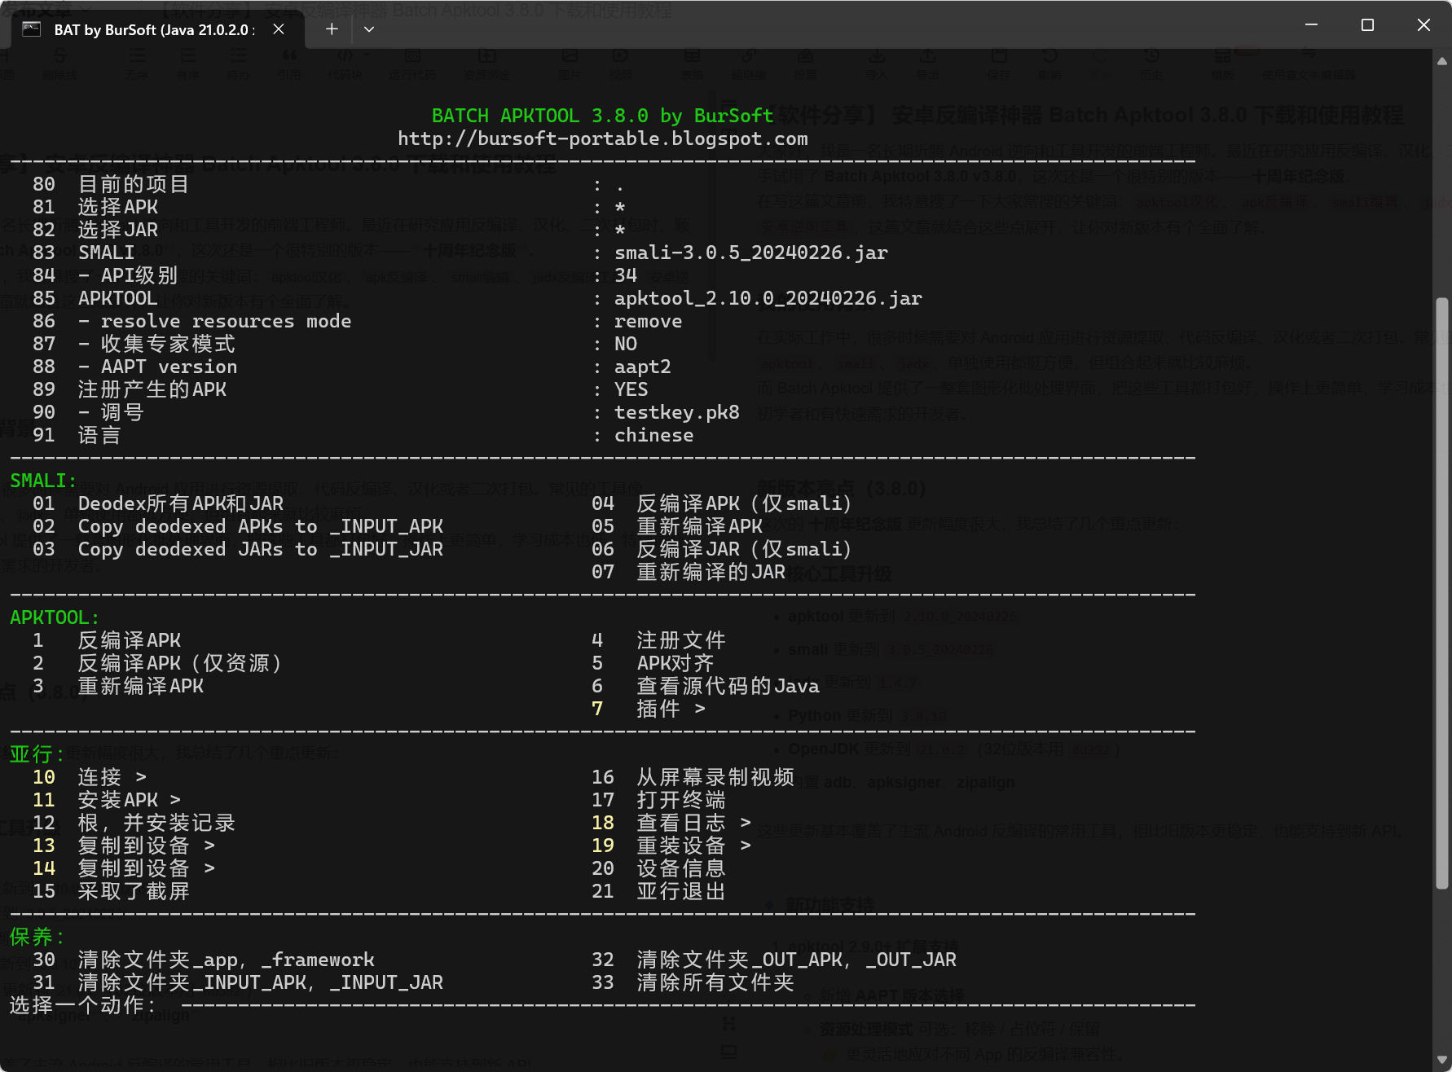Click the value "YES"
This screenshot has height=1072, width=1452.
(x=631, y=389)
